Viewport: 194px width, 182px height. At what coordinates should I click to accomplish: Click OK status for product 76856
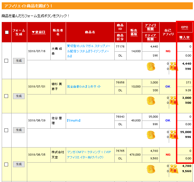168,87
